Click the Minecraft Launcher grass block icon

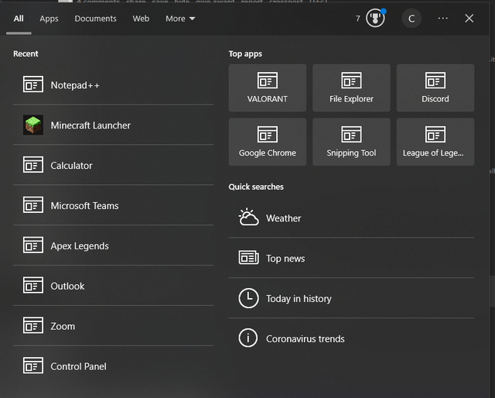tap(33, 125)
